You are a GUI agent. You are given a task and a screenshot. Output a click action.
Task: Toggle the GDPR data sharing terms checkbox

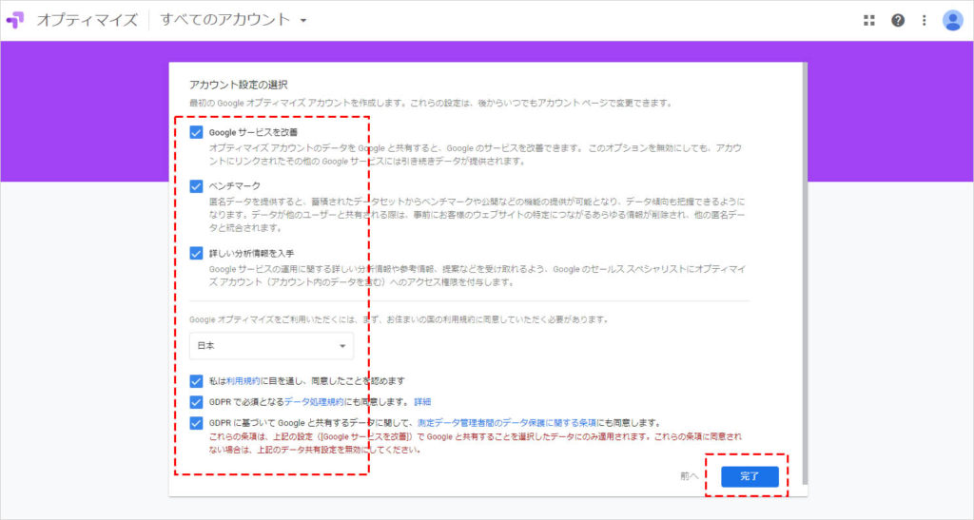(197, 423)
